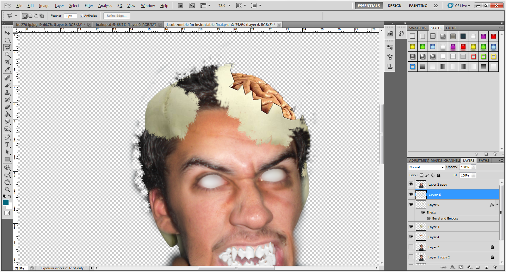
Task: Select the Pen tool
Action: click(x=7, y=137)
